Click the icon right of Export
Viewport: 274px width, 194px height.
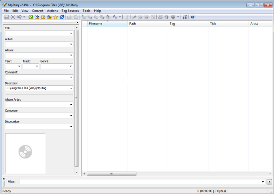point(140,17)
